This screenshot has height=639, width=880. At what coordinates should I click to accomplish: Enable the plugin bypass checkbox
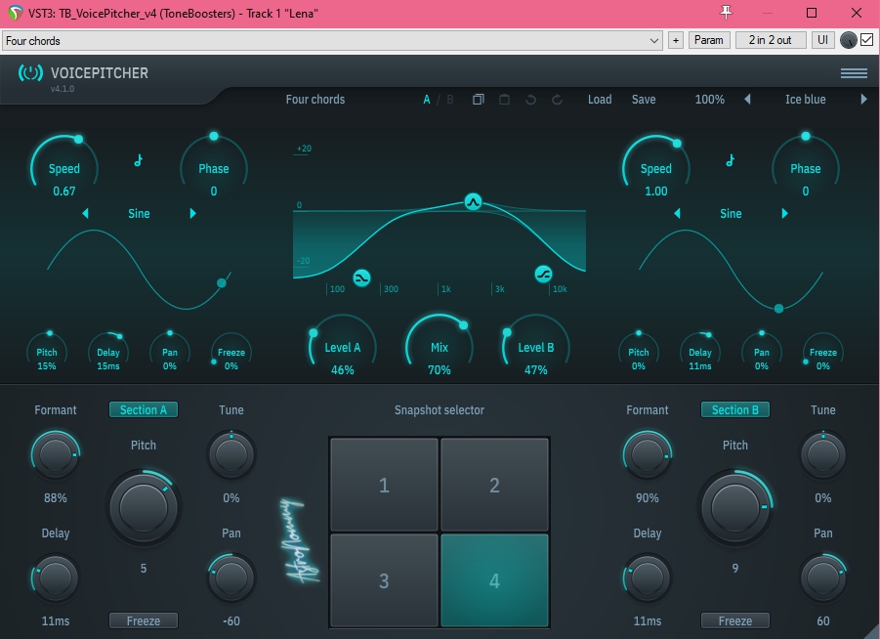pos(866,40)
